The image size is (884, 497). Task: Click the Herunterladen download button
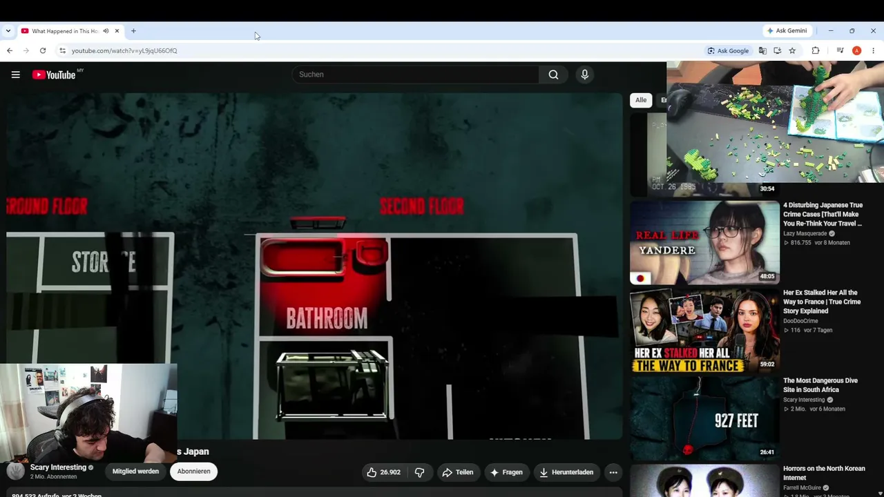(566, 472)
